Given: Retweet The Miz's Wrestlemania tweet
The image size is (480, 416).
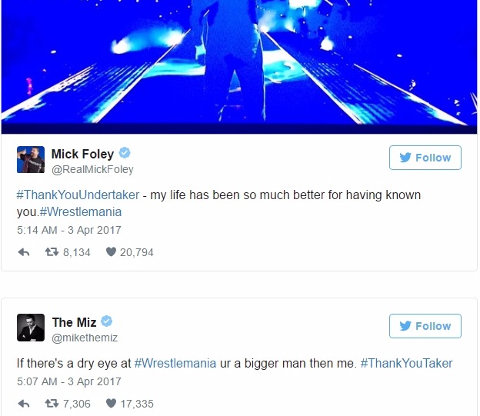Looking at the screenshot, I should pos(52,403).
